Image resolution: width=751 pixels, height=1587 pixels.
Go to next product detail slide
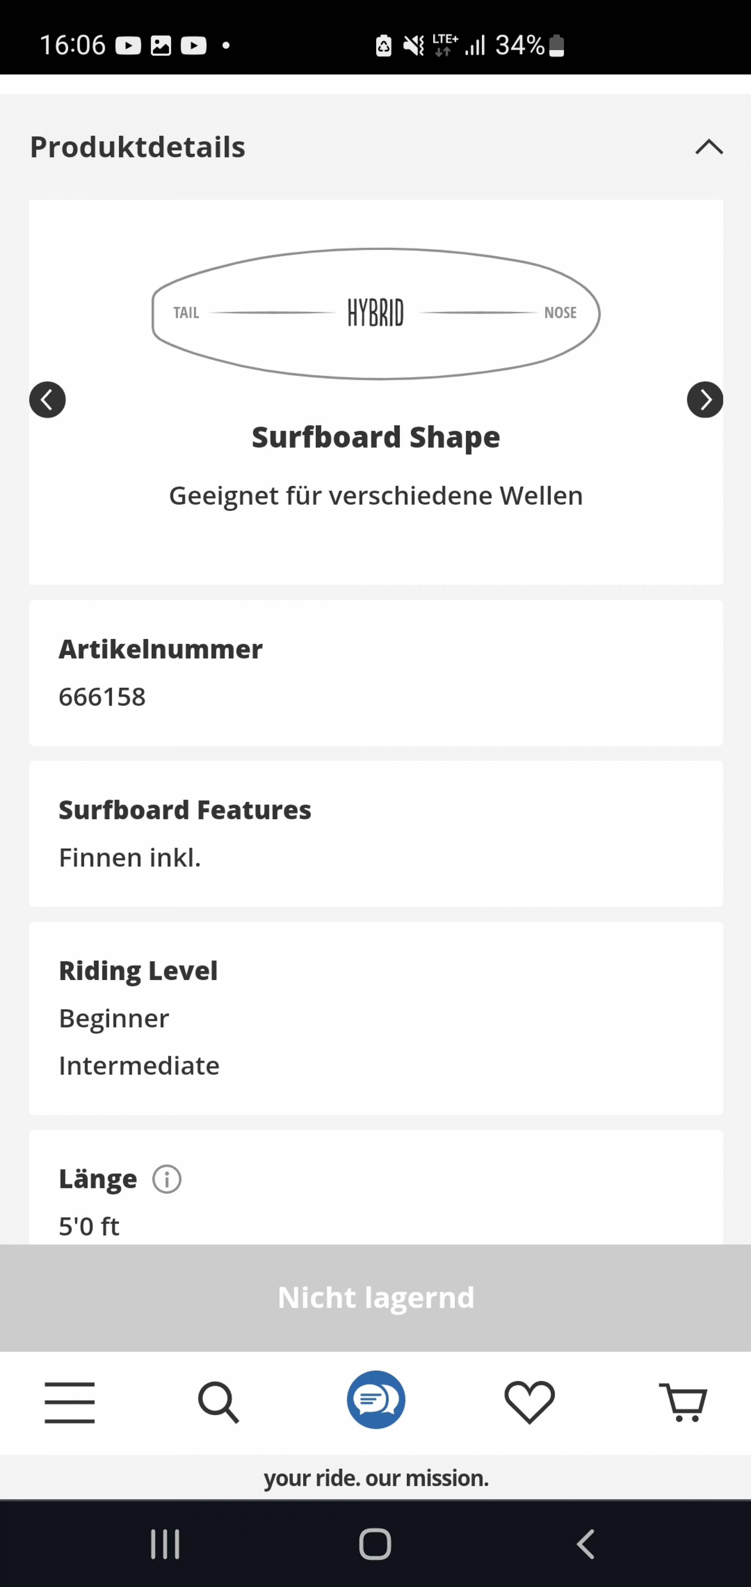click(x=704, y=400)
